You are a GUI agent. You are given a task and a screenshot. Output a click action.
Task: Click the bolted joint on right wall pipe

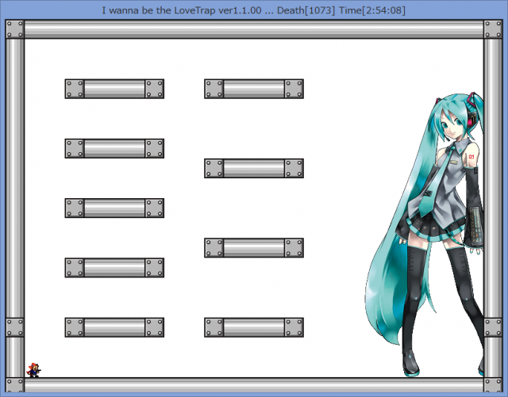pos(493,327)
